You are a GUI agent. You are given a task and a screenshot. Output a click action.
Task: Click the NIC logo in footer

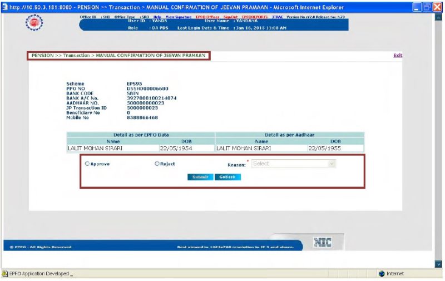[323, 242]
